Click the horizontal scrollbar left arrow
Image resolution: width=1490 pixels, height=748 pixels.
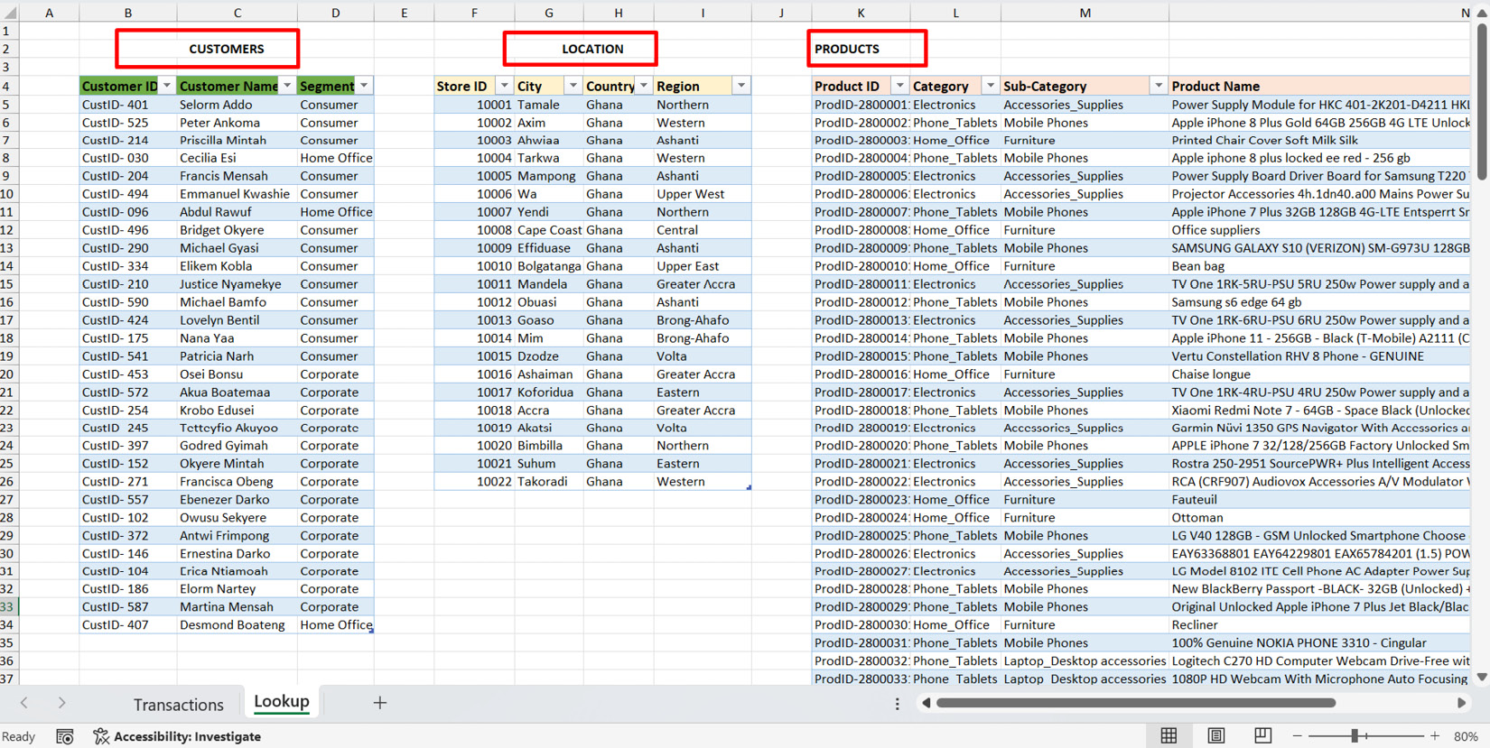(926, 703)
